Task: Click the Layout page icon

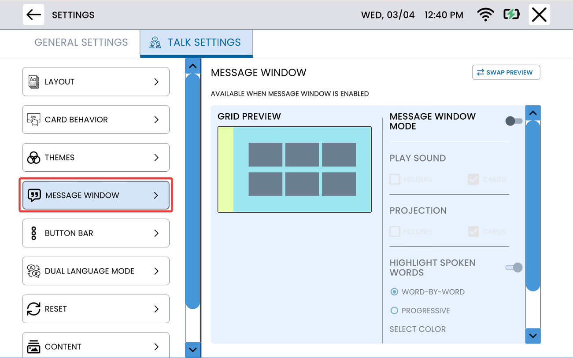Action: tap(33, 82)
